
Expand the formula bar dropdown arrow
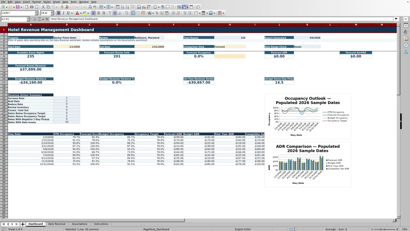(x=396, y=19)
